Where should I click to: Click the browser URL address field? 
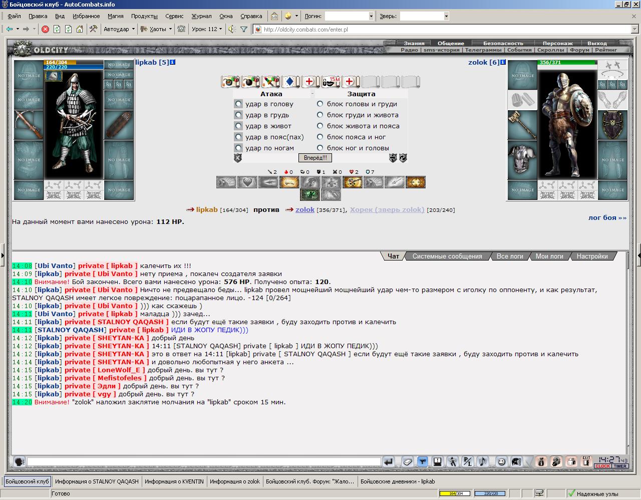click(443, 29)
